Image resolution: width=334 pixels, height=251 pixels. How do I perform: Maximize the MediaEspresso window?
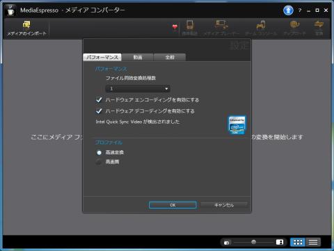pyautogui.click(x=317, y=10)
